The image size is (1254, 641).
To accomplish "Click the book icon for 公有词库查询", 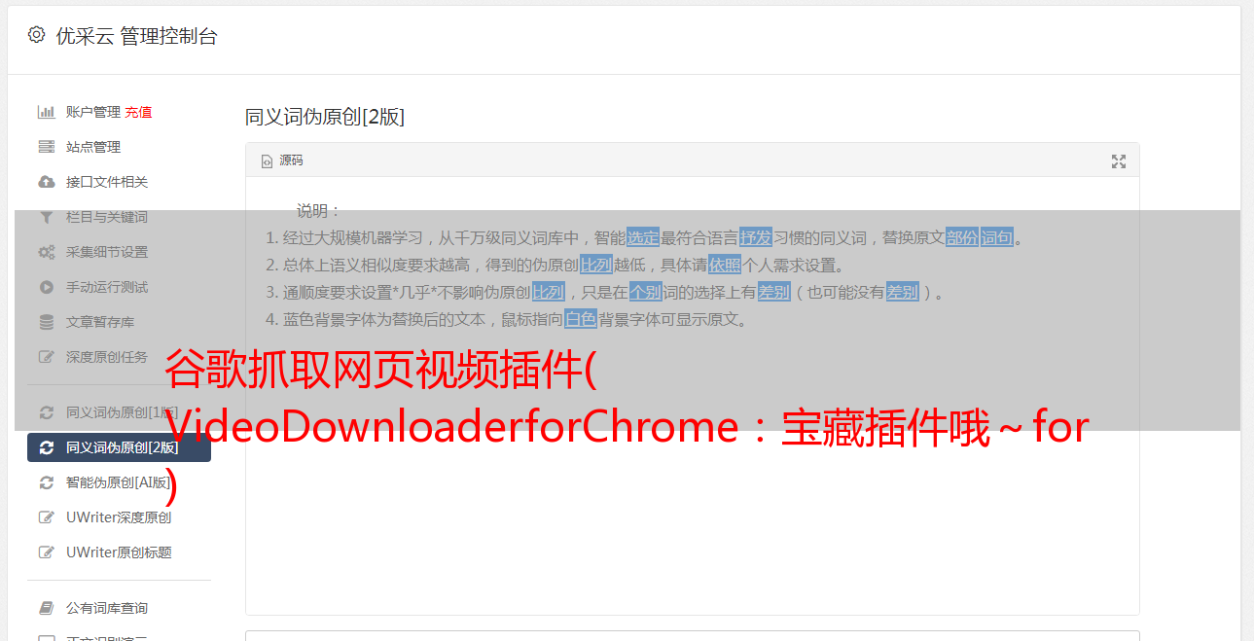I will coord(46,608).
